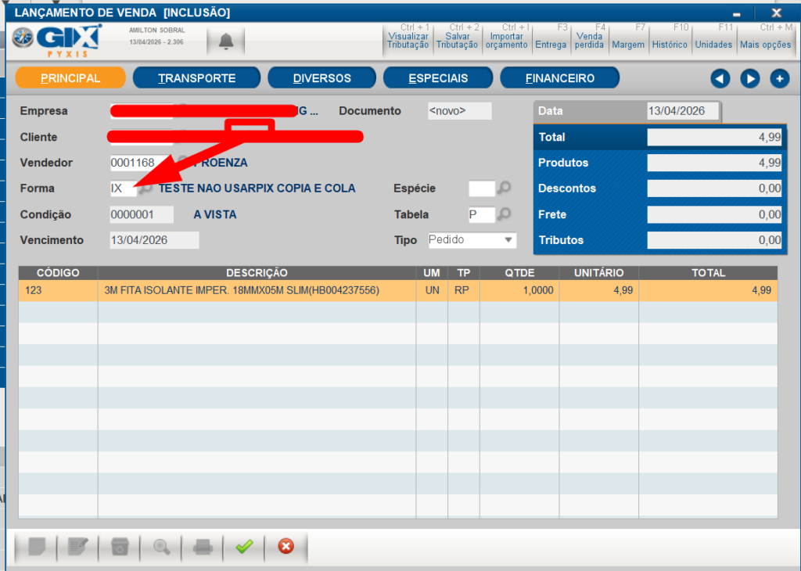Cancel with the red X icon
Image resolution: width=801 pixels, height=571 pixels.
(x=286, y=547)
